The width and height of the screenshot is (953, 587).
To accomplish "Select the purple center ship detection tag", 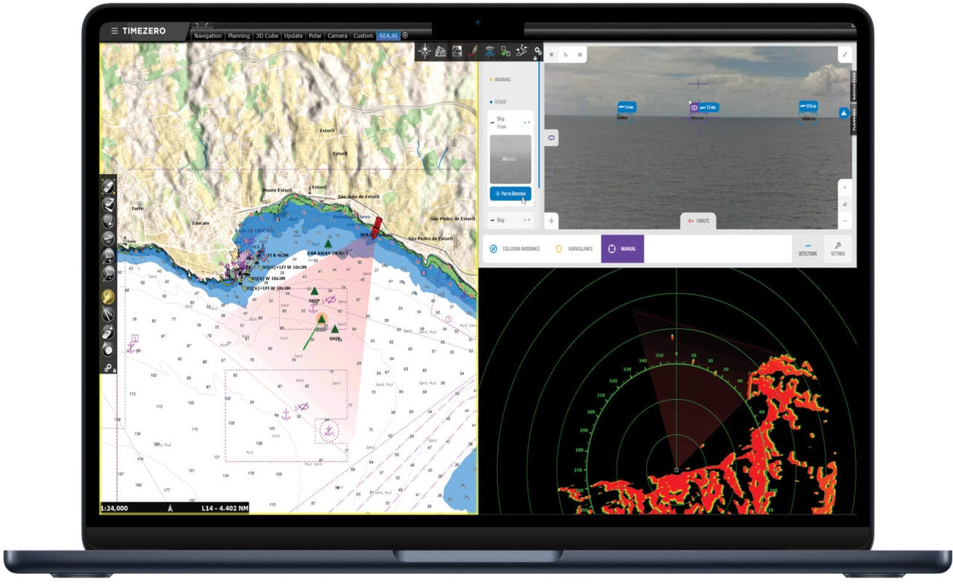I will coord(704,107).
